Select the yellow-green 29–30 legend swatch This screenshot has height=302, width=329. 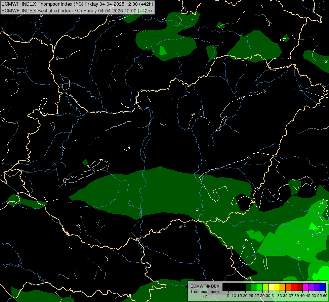pos(265,287)
